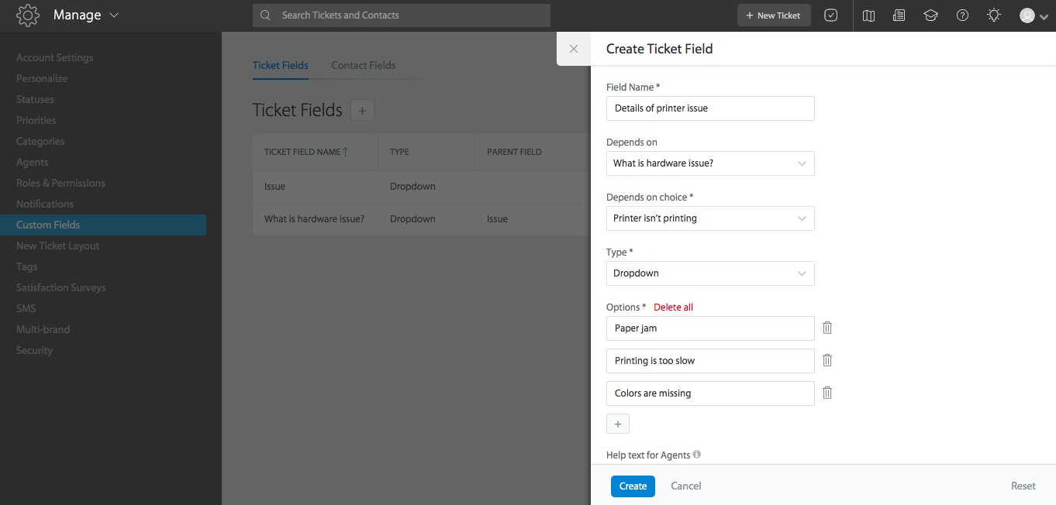Open the release notes document icon

(899, 15)
